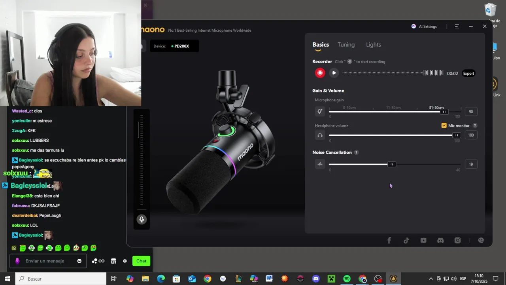Minimize the Maono window
The image size is (506, 285).
pos(471,27)
